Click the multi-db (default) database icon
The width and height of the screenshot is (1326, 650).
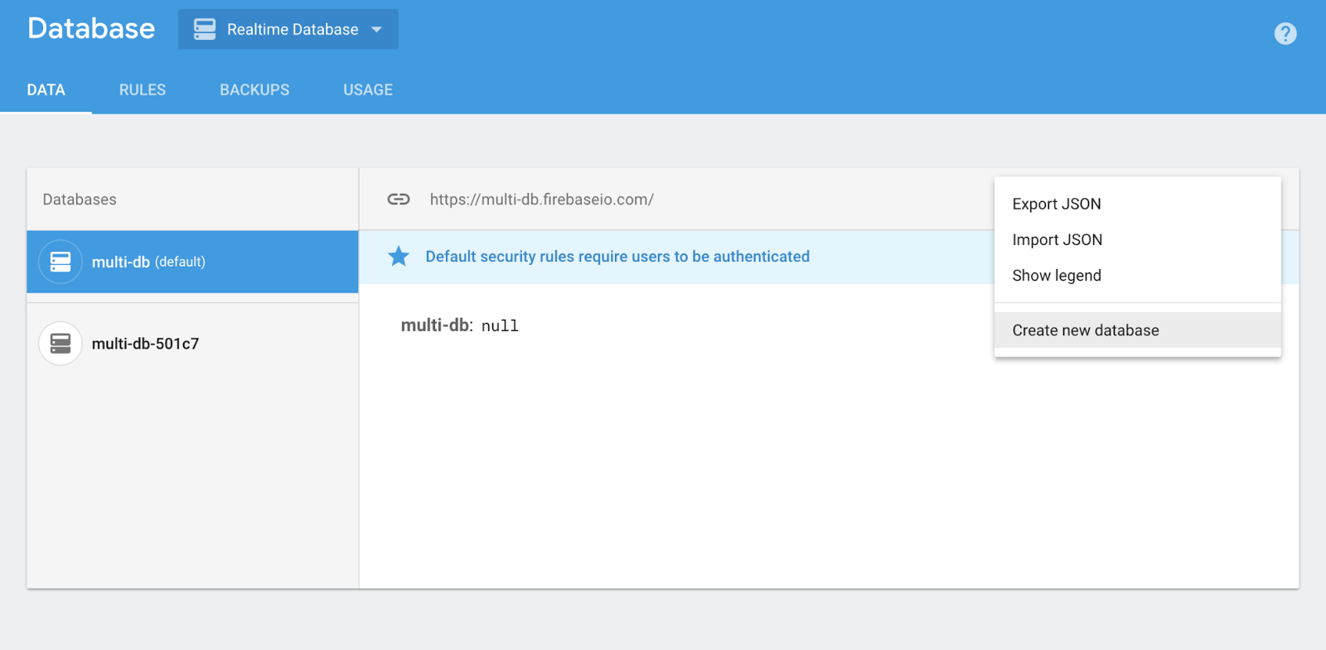(60, 262)
